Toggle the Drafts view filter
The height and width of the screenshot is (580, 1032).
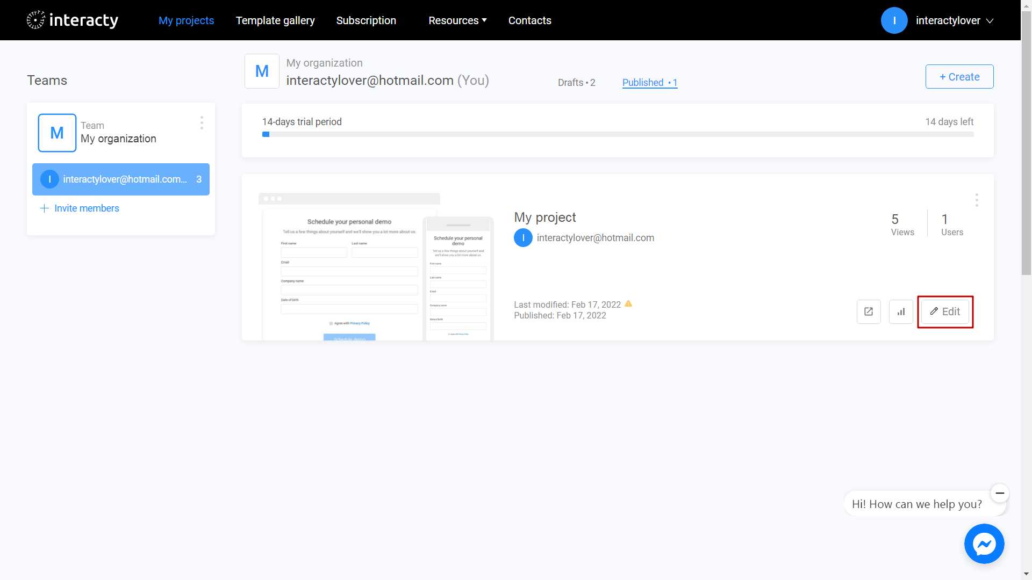click(x=577, y=83)
